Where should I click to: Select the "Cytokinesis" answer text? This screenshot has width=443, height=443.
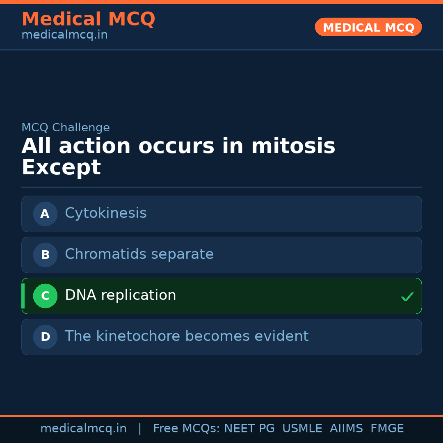click(106, 213)
